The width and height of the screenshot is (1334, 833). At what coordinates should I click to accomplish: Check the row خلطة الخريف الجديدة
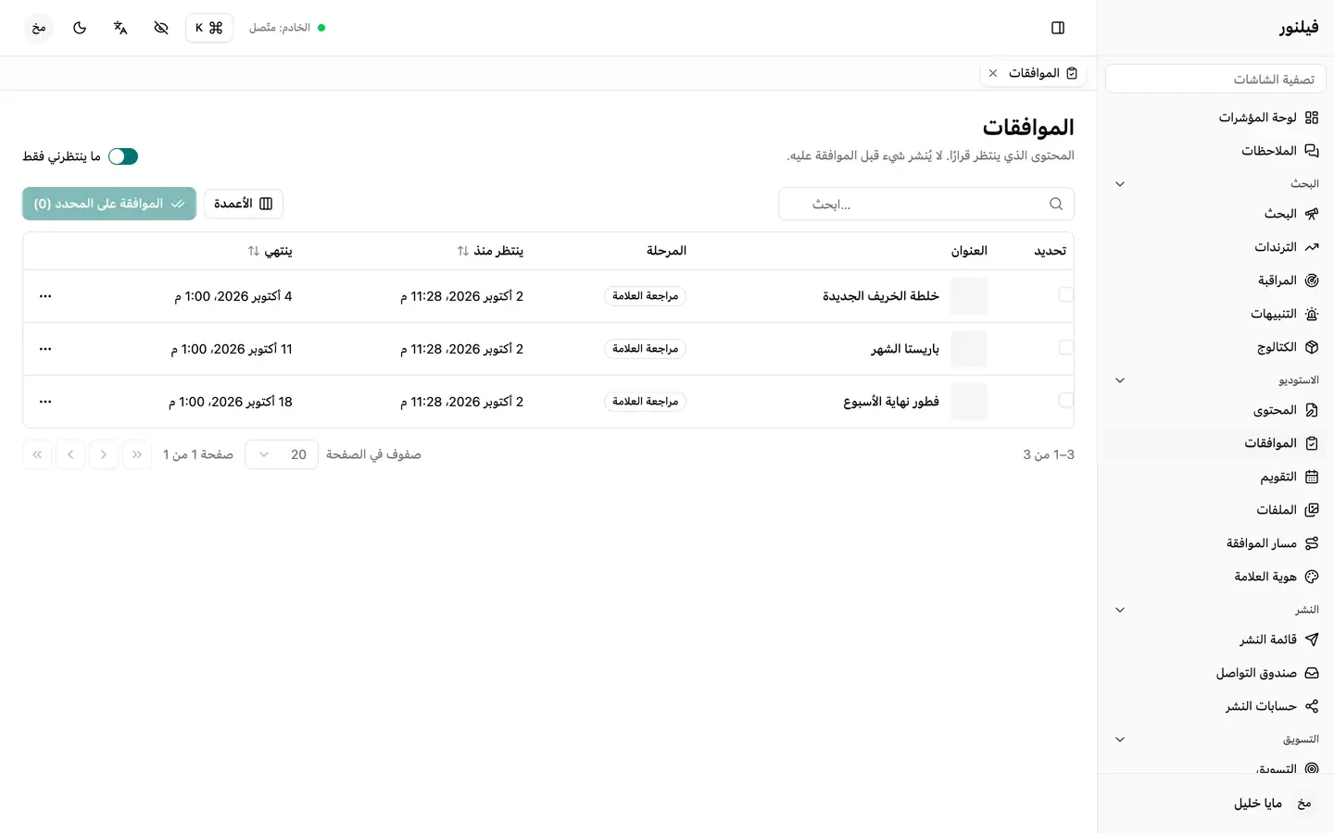click(x=1065, y=295)
